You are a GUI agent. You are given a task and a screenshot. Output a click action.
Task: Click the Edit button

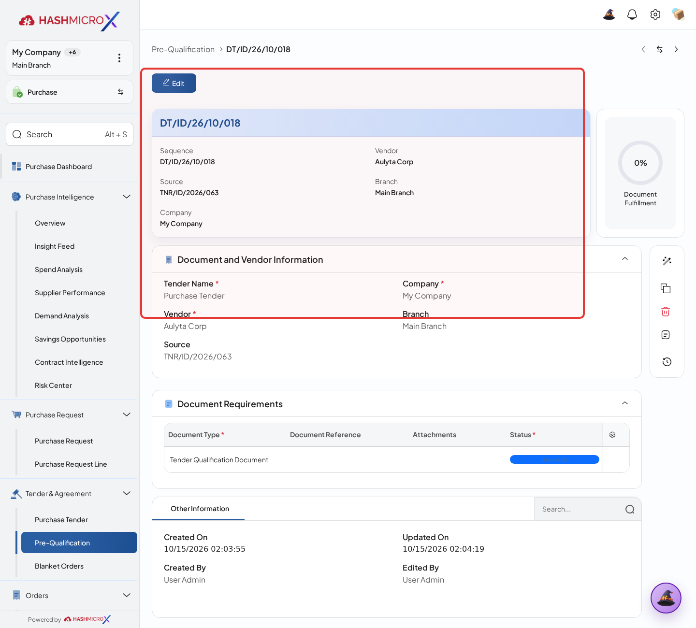174,83
